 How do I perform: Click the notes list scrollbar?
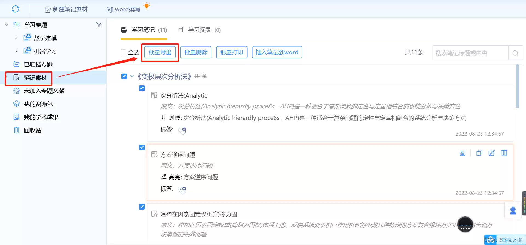point(518,86)
